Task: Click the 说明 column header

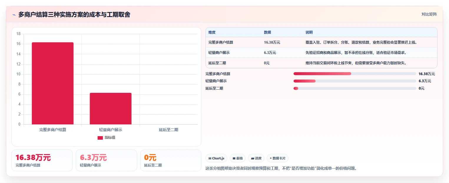Action: click(309, 32)
